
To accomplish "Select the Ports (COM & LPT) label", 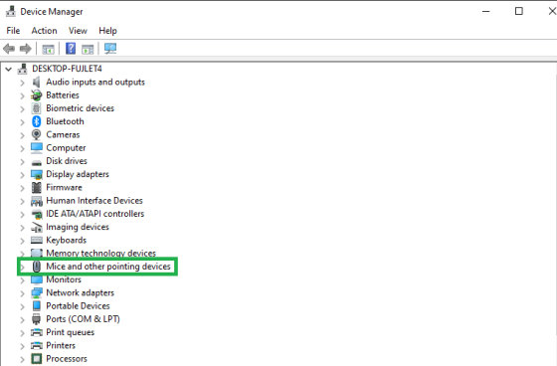I will click(x=83, y=319).
